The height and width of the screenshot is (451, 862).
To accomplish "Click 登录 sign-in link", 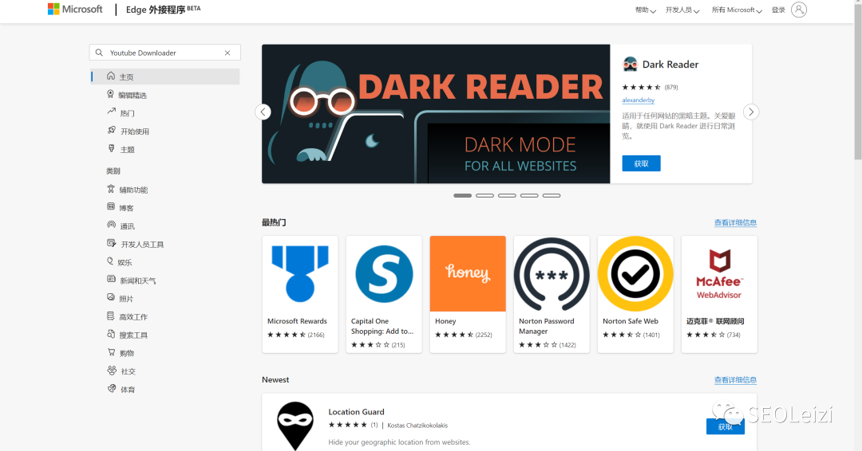I will (778, 10).
